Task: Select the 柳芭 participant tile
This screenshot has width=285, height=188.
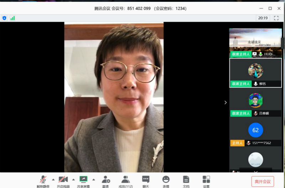Action: click(255, 73)
